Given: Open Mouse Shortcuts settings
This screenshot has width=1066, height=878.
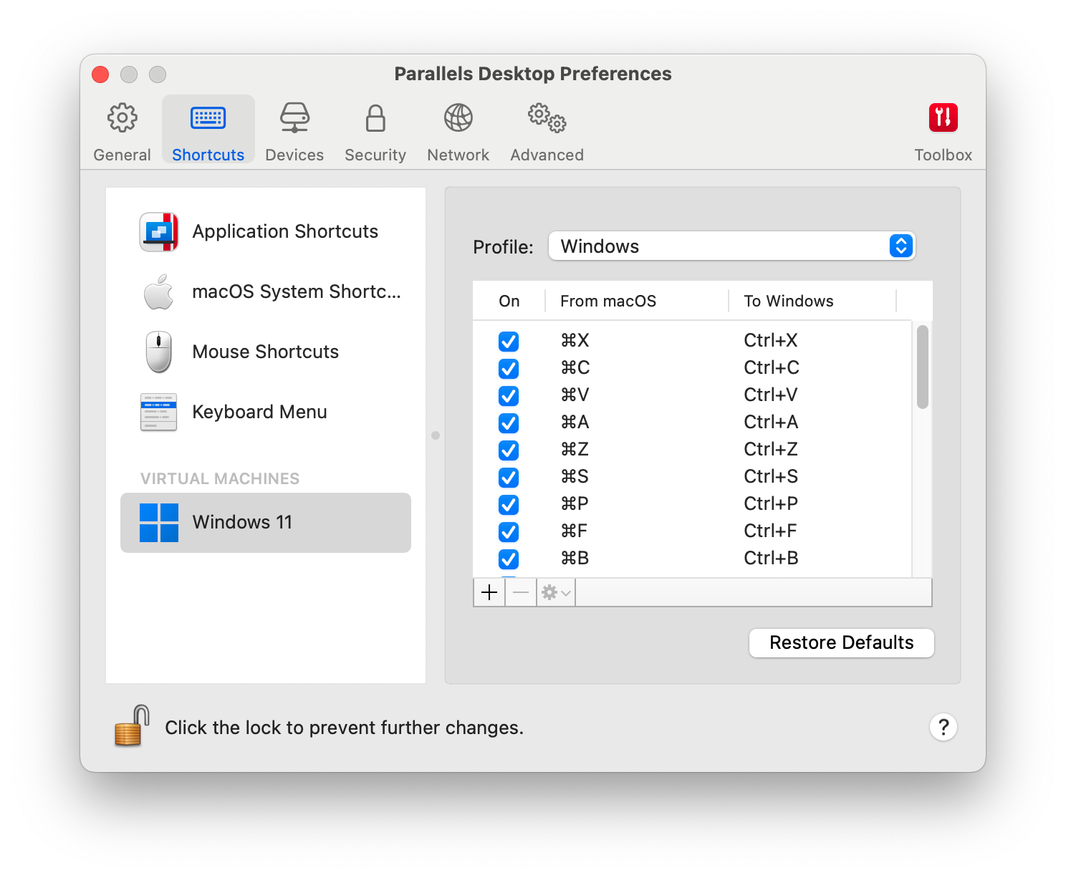Looking at the screenshot, I should click(265, 352).
